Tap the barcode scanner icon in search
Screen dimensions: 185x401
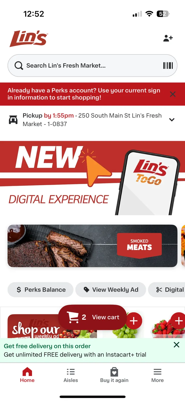coord(168,66)
